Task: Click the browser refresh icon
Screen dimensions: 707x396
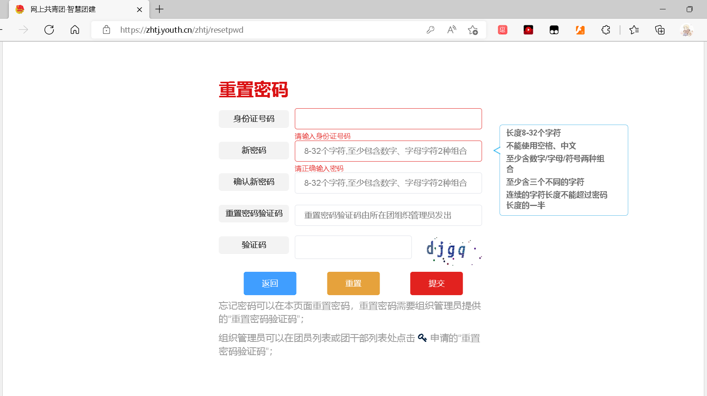Action: 49,30
